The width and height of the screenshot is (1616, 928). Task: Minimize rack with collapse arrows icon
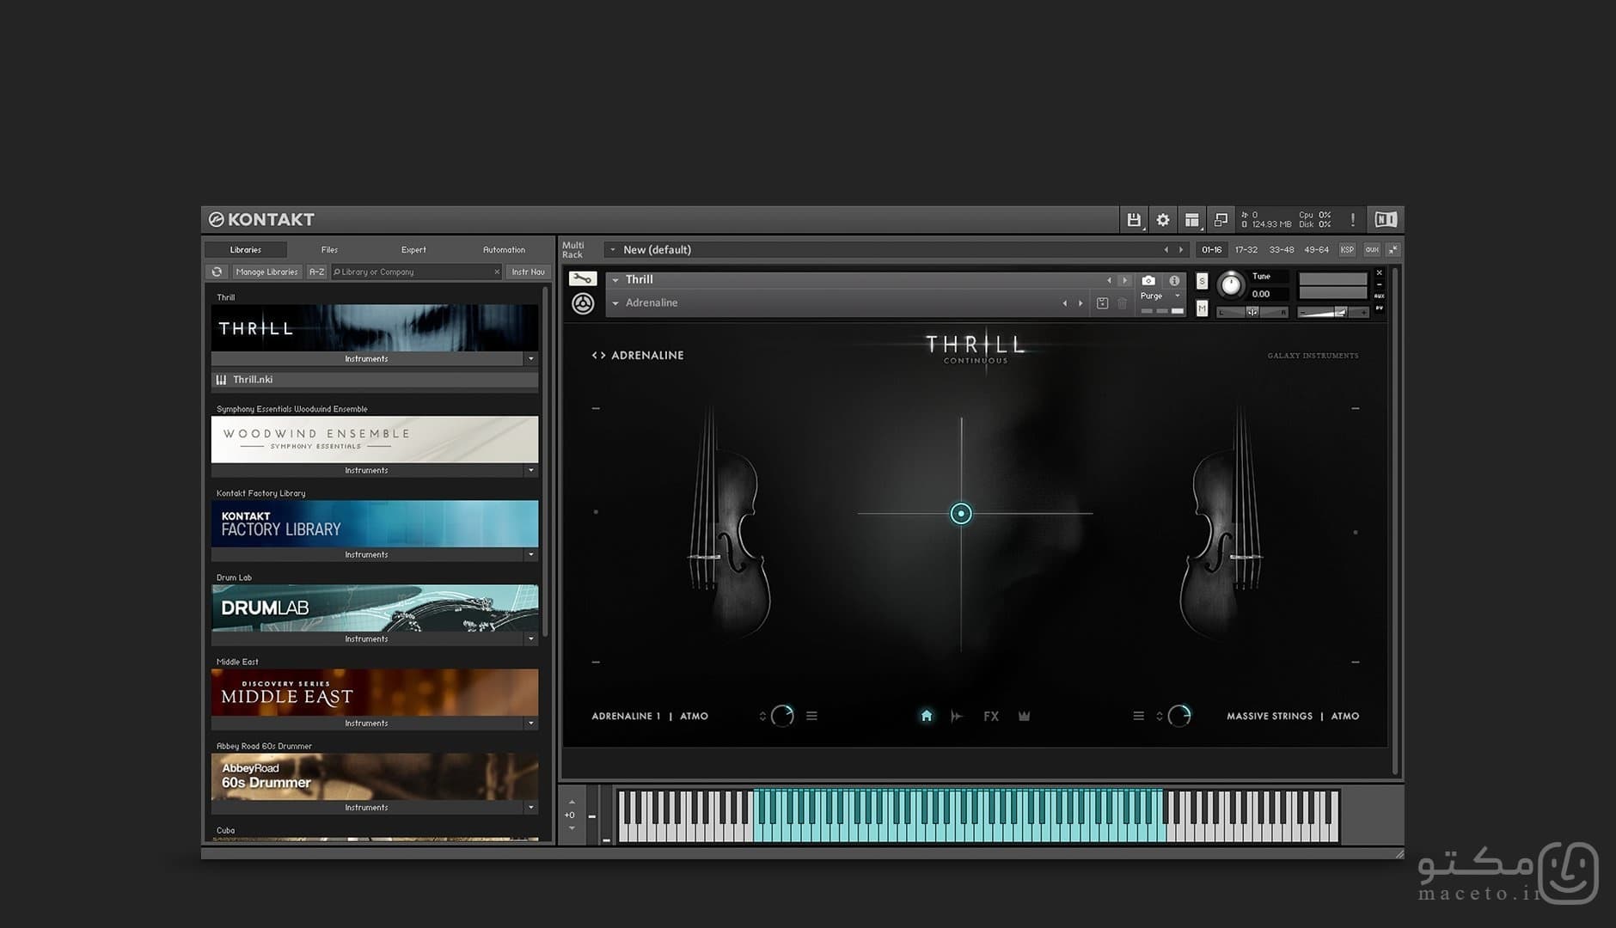click(x=1393, y=249)
